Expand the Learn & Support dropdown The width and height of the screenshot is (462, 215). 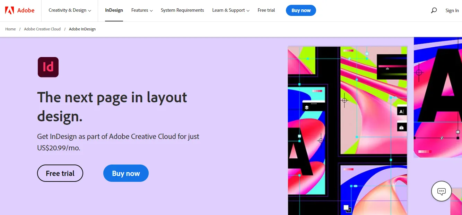(x=231, y=10)
